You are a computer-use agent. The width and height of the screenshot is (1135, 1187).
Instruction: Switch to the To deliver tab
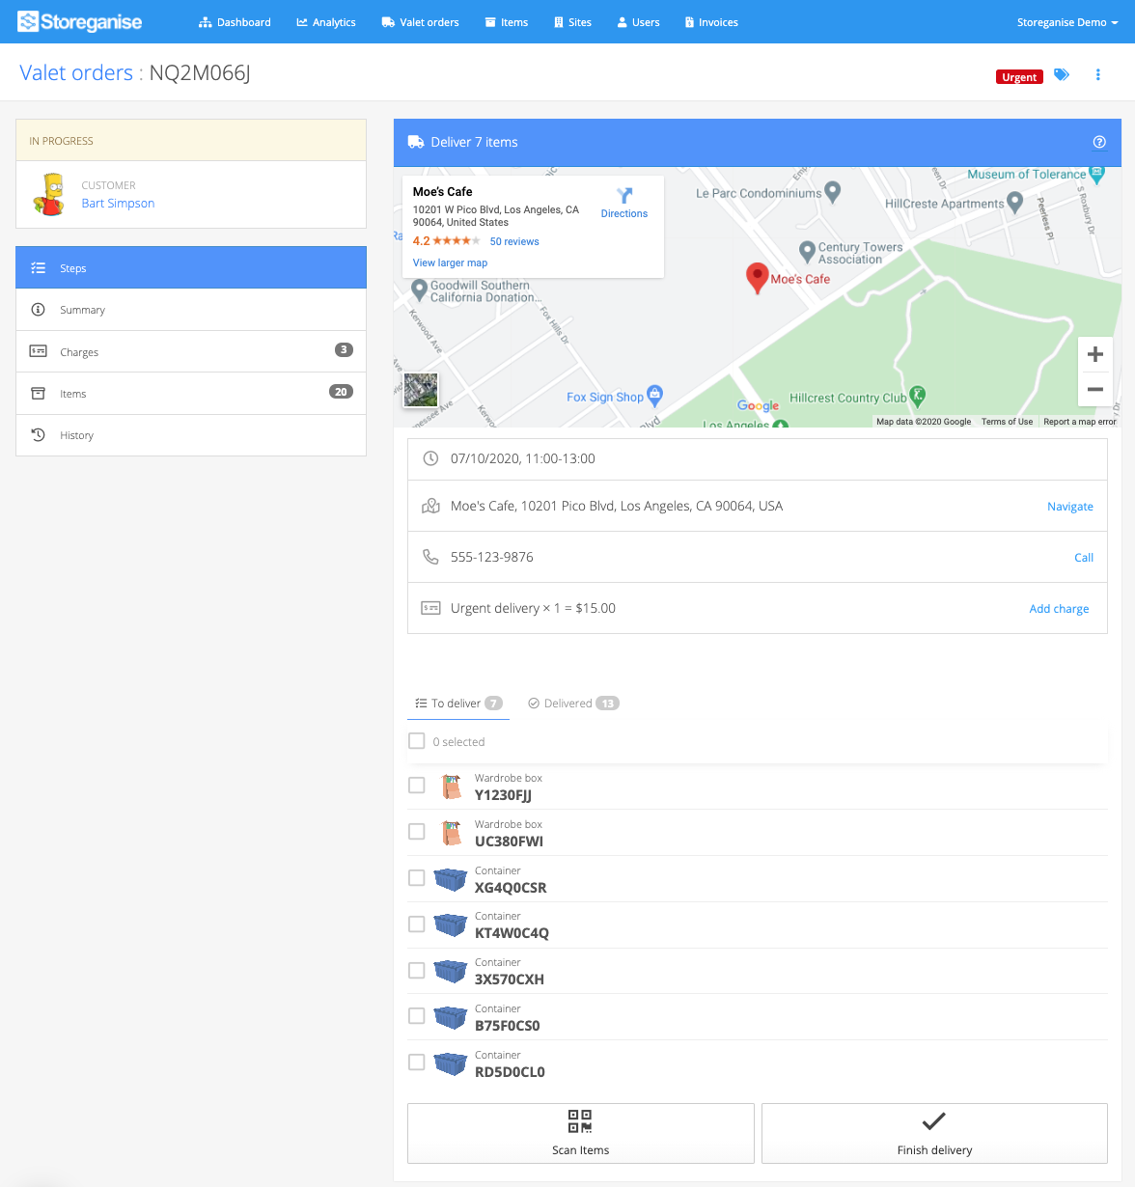(458, 703)
